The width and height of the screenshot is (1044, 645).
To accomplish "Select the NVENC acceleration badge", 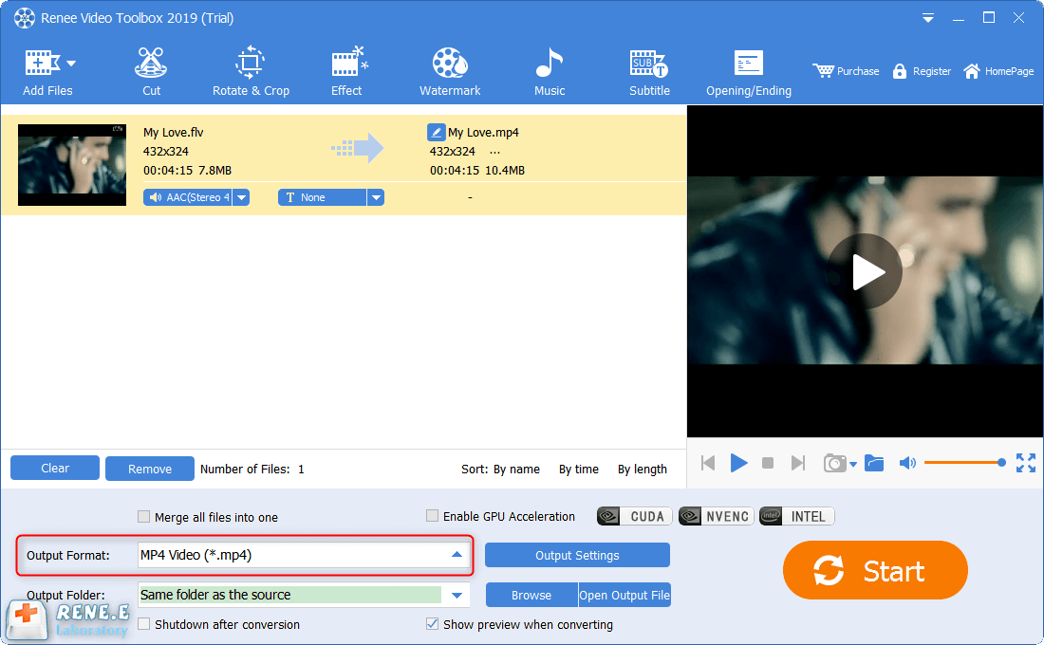I will [716, 517].
